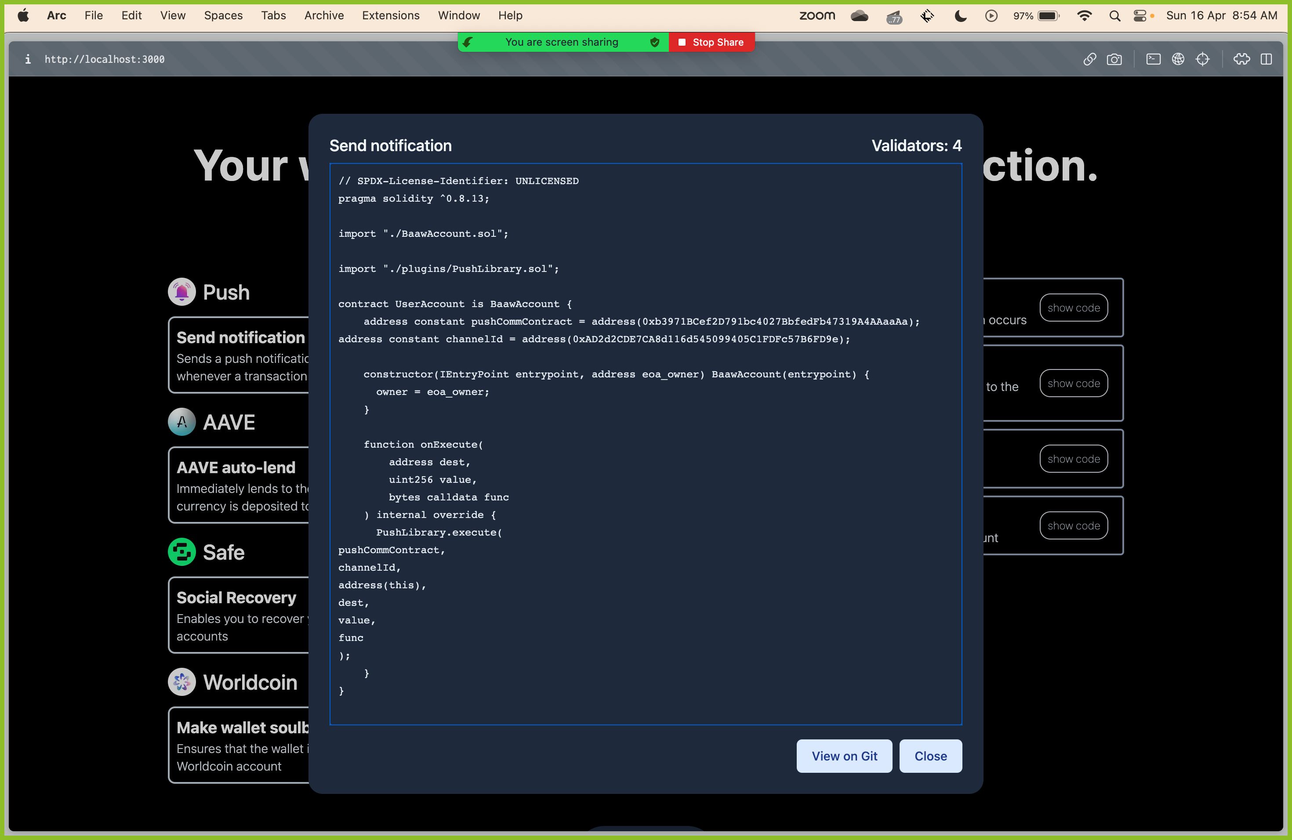Click the third show code button
Image resolution: width=1292 pixels, height=840 pixels.
[x=1074, y=459]
